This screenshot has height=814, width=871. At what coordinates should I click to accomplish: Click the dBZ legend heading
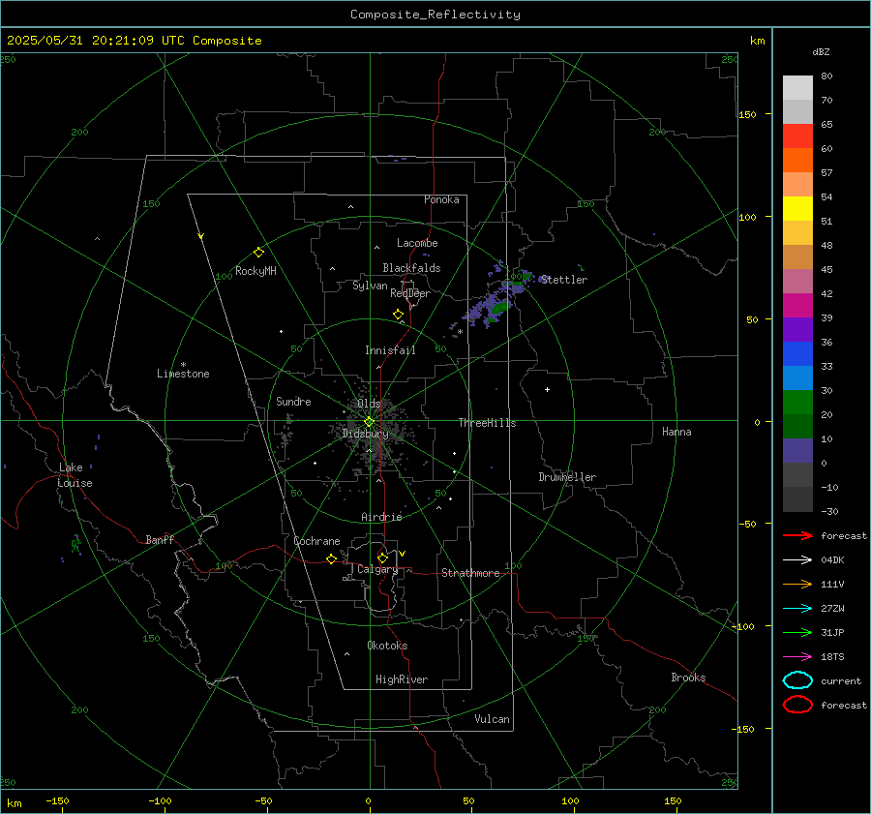click(821, 51)
